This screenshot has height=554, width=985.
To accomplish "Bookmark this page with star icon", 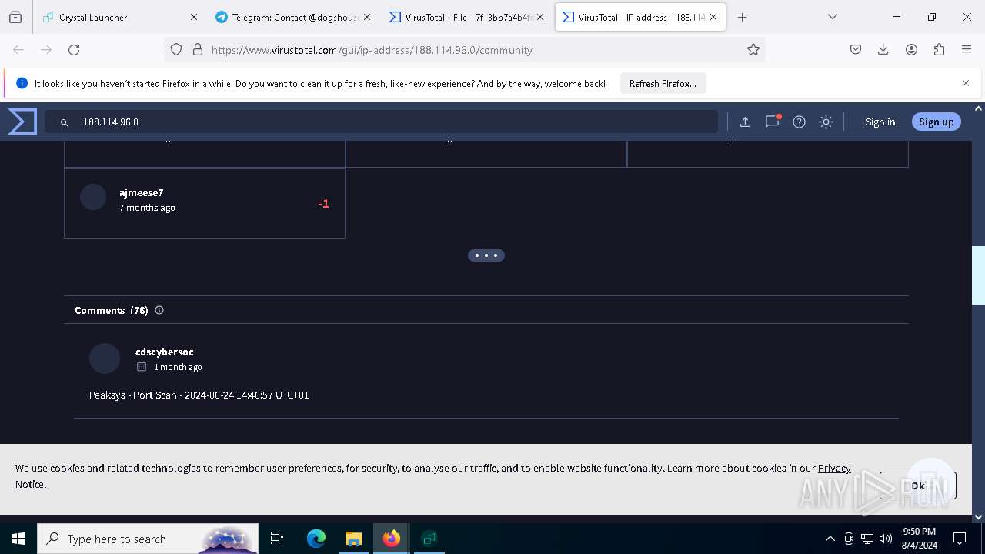I will click(x=753, y=49).
